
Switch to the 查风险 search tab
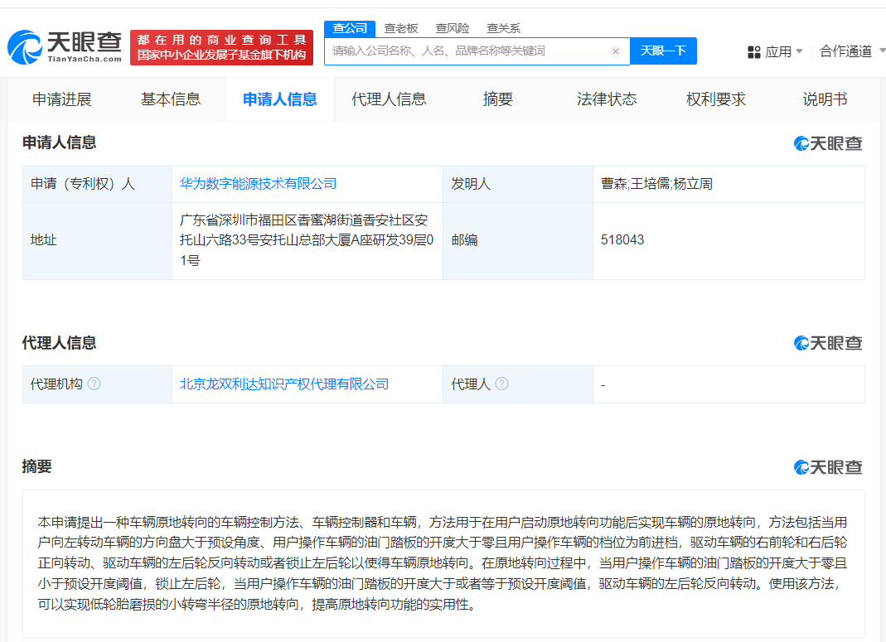pos(452,28)
